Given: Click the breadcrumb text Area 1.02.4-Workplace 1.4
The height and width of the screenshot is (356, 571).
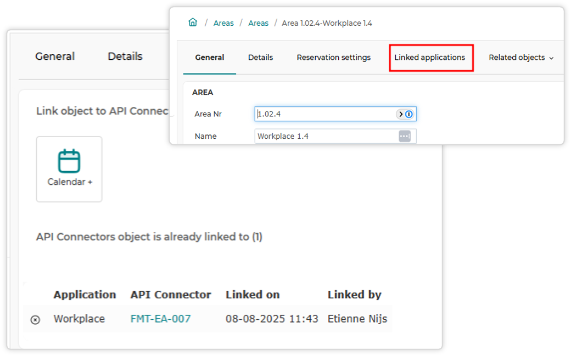Looking at the screenshot, I should 327,23.
